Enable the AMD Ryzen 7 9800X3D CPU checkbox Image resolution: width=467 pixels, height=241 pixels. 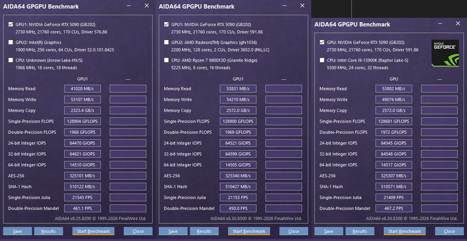pyautogui.click(x=166, y=60)
